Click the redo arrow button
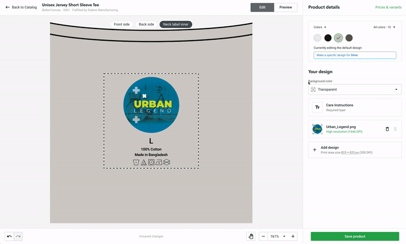The width and height of the screenshot is (406, 244). 18,236
